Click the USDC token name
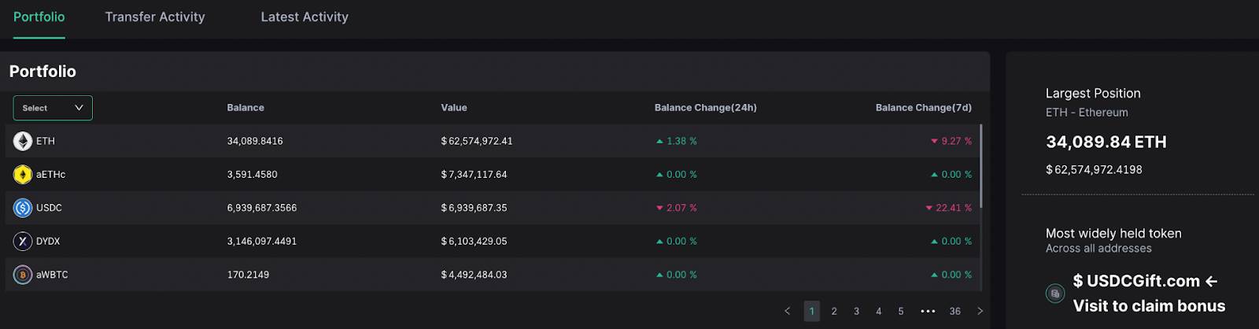Screen dimensions: 1259x329 pyautogui.click(x=49, y=209)
